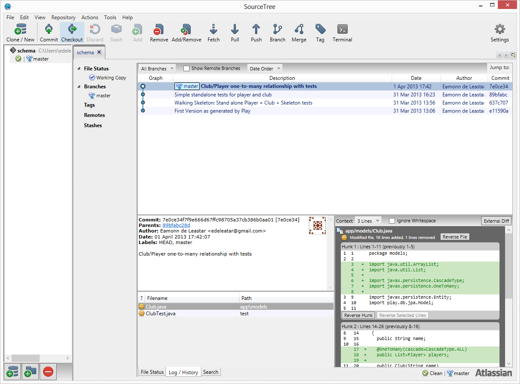Collapse the Branches section

tap(79, 87)
